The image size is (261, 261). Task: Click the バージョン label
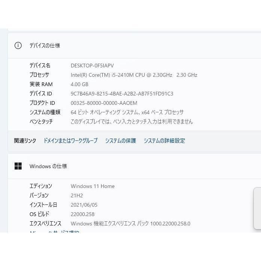point(39,195)
